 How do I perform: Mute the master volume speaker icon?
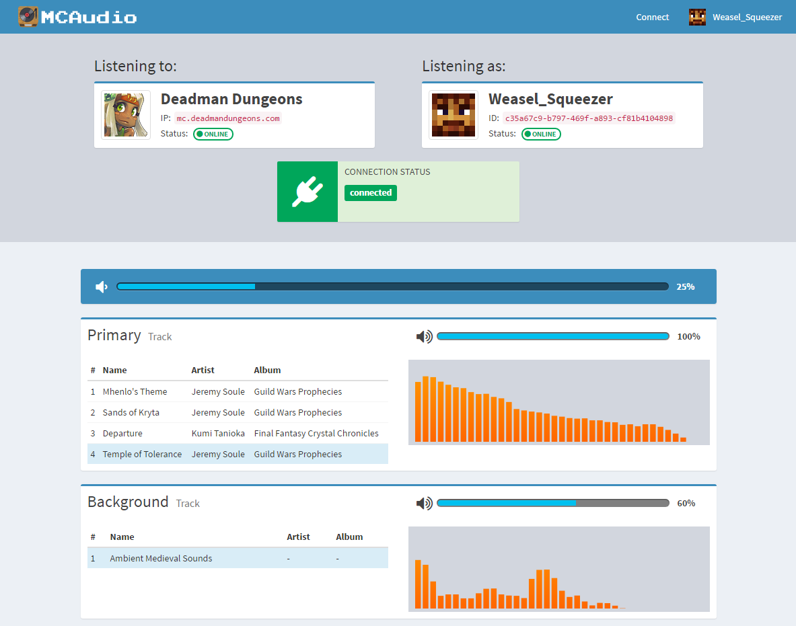[101, 286]
